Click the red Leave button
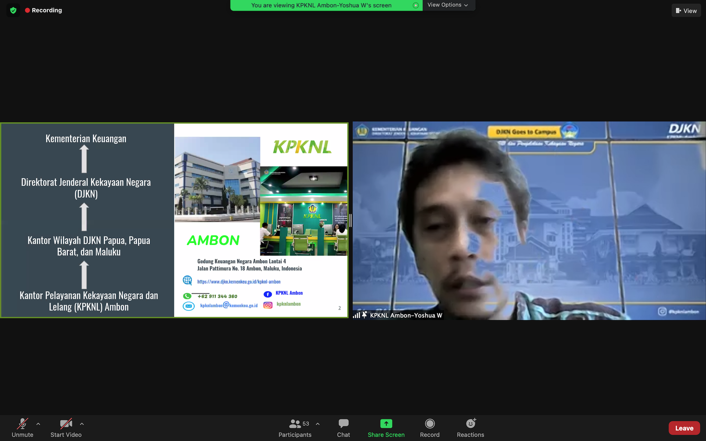 click(684, 428)
